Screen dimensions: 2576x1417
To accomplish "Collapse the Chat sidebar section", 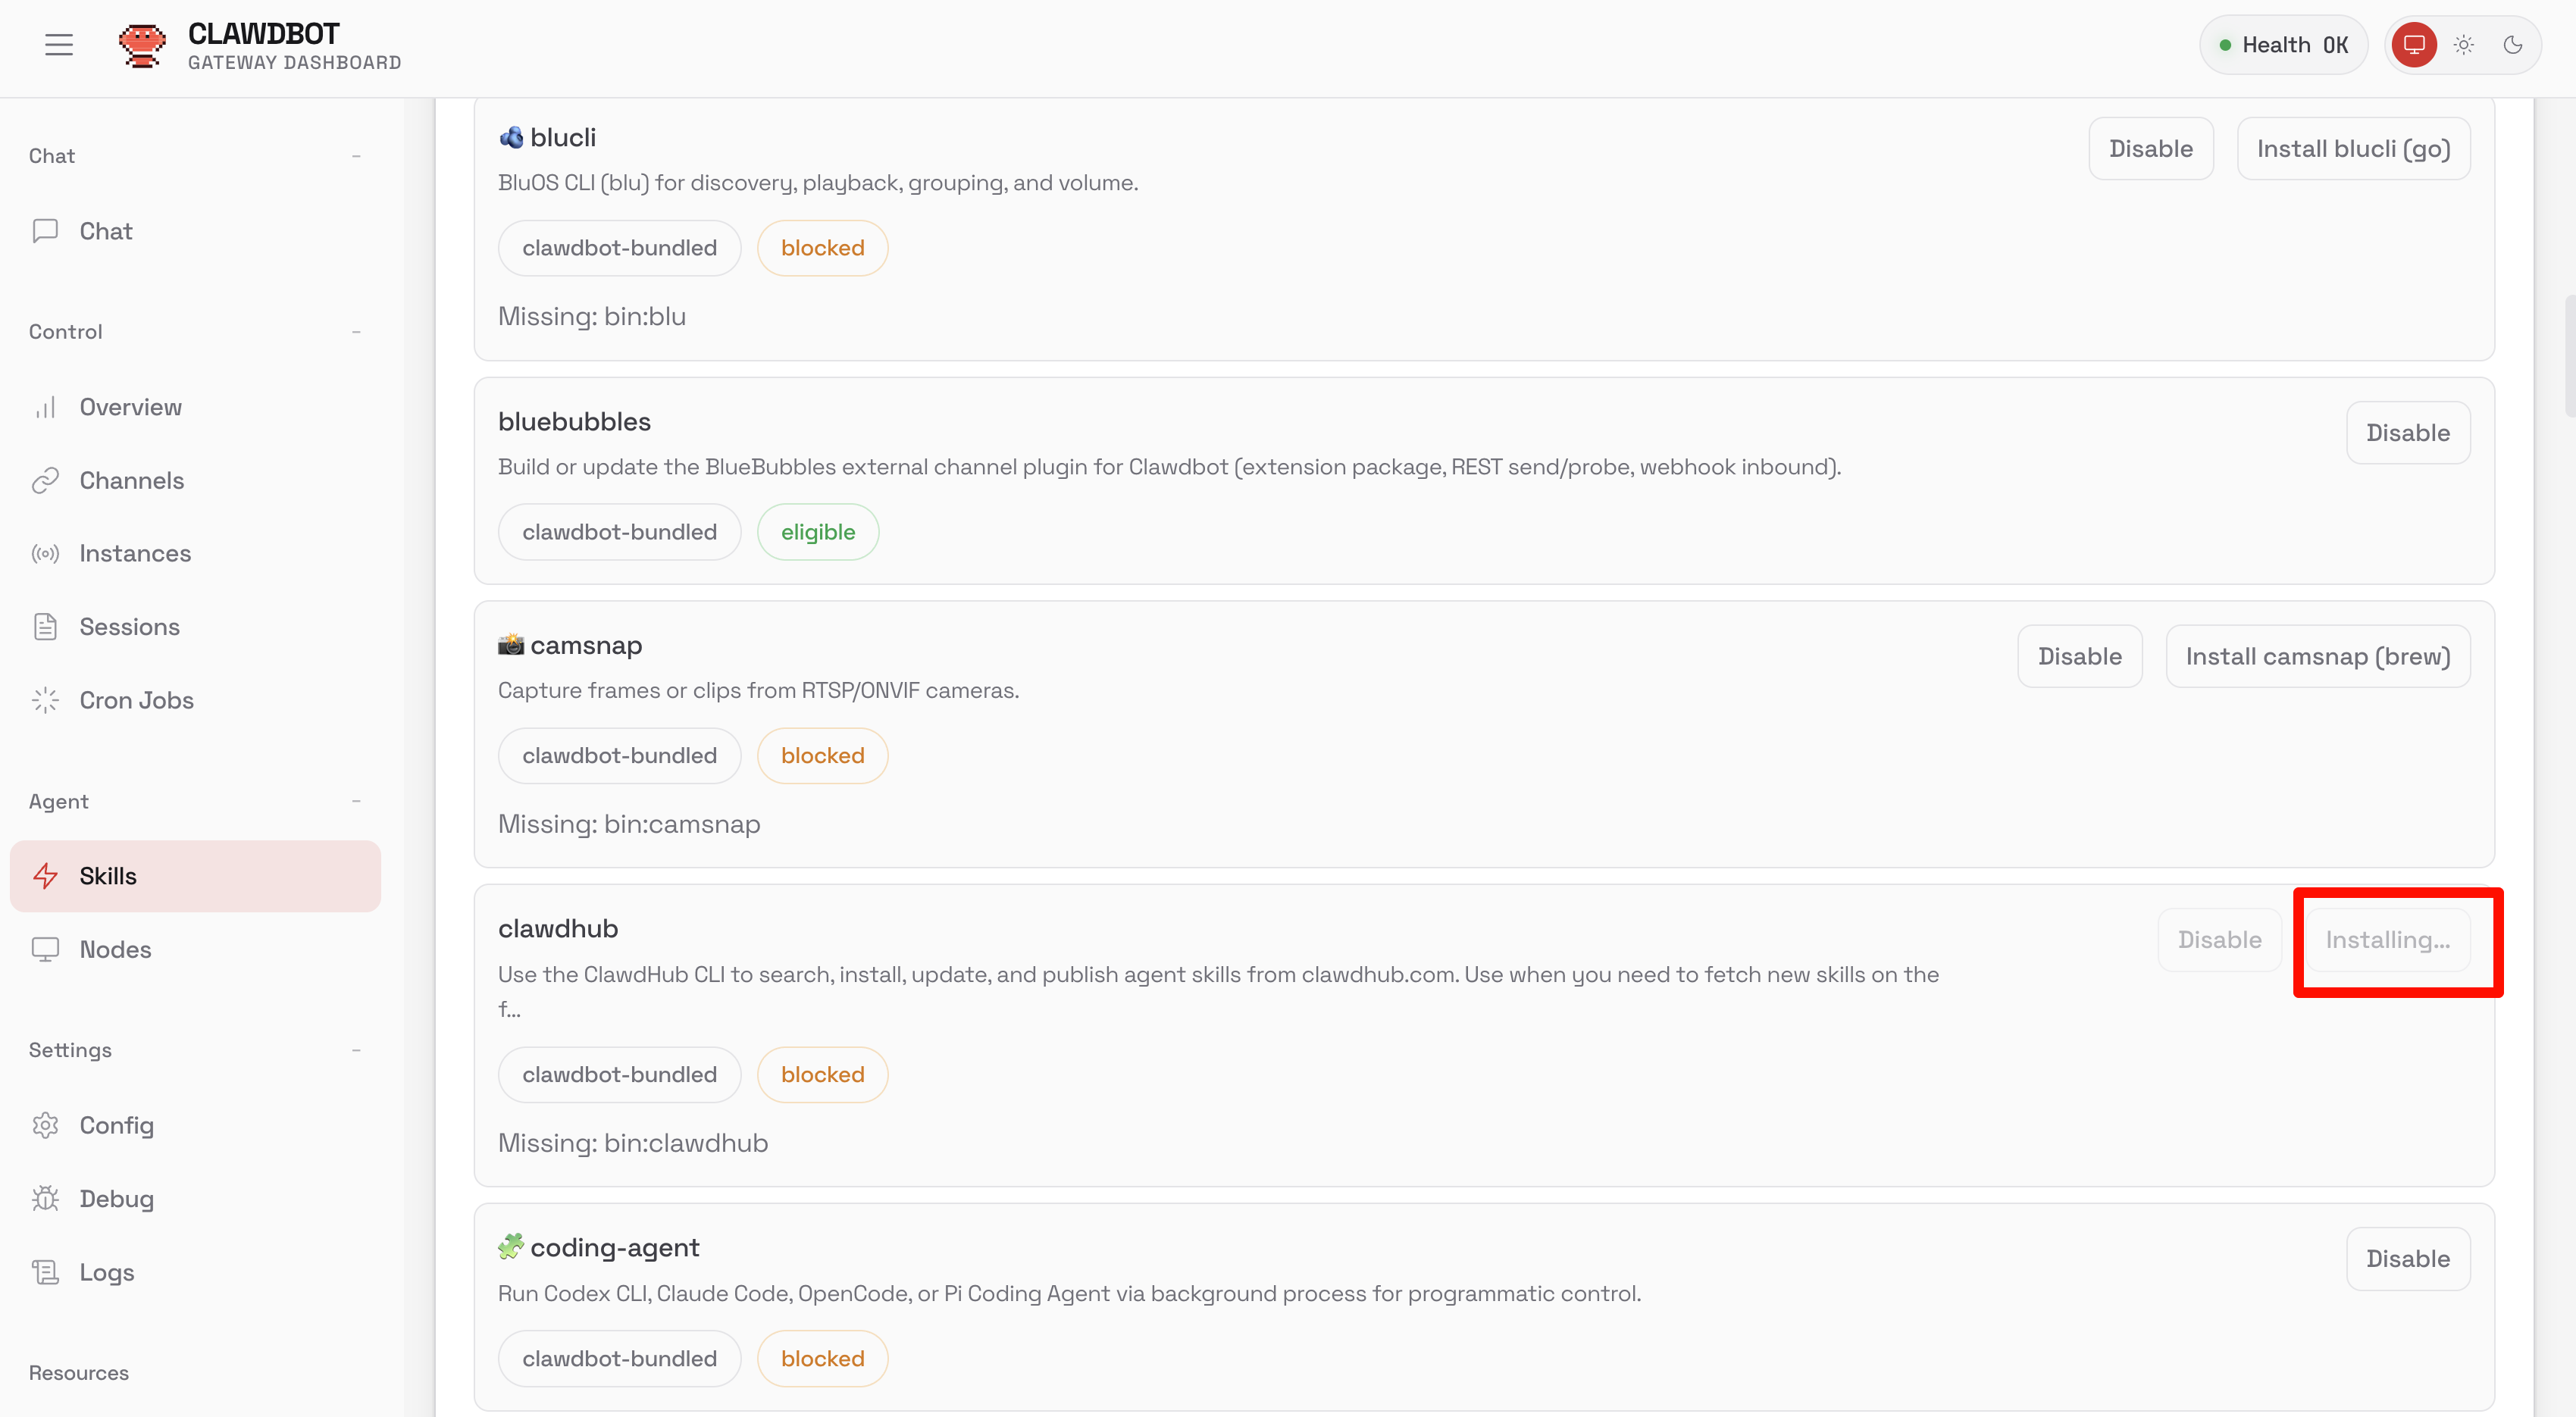I will 356,156.
